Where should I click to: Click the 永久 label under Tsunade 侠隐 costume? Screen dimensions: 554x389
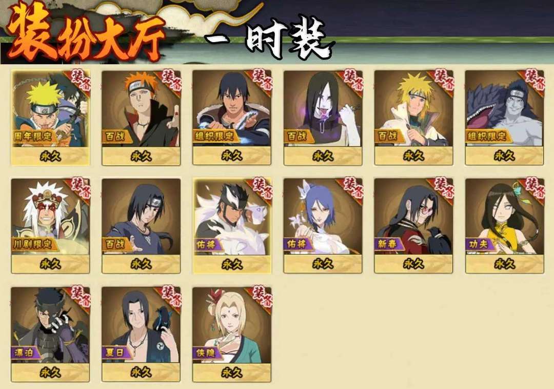point(232,373)
